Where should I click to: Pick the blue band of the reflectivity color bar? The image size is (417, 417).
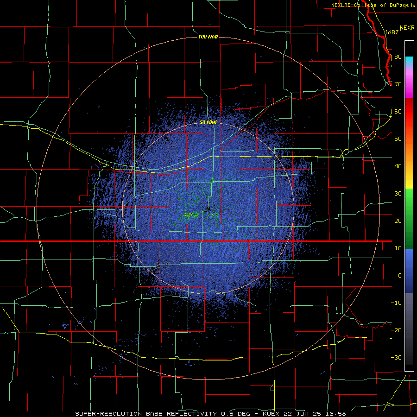click(409, 271)
